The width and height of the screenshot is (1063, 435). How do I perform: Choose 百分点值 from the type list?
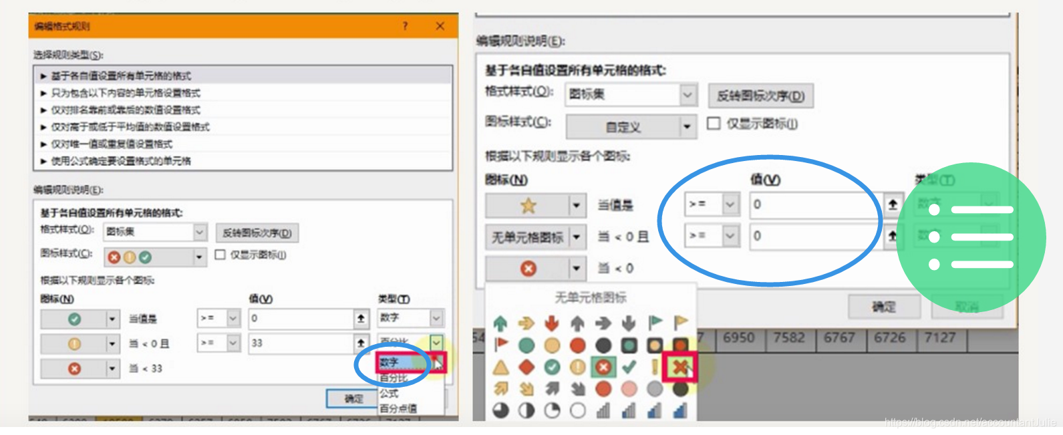(x=410, y=408)
